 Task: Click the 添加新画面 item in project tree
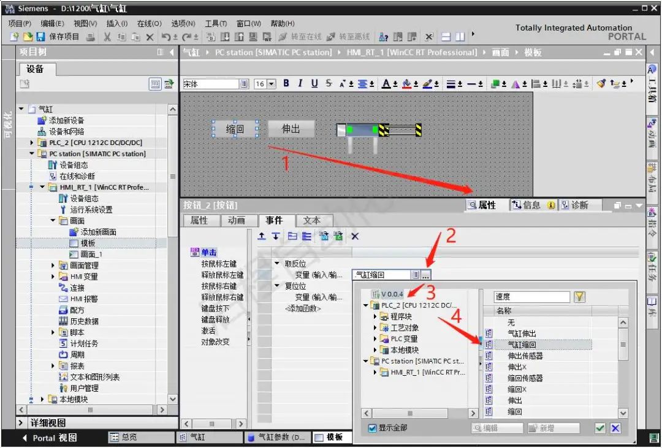pyautogui.click(x=98, y=232)
